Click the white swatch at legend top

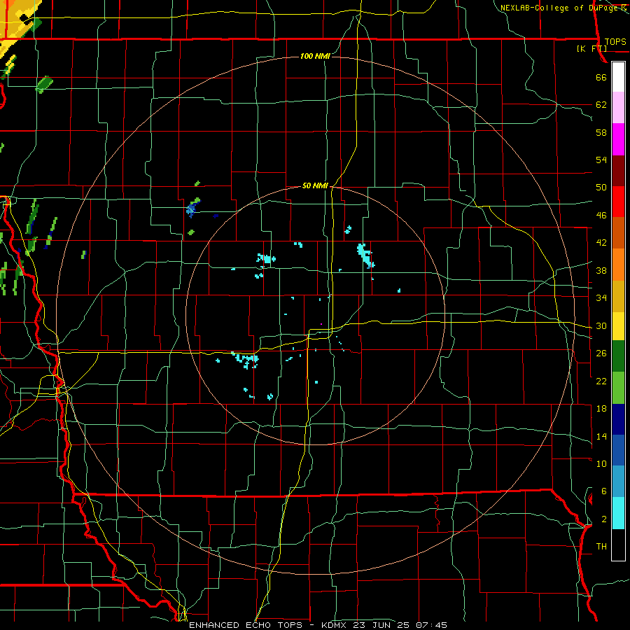pyautogui.click(x=618, y=77)
